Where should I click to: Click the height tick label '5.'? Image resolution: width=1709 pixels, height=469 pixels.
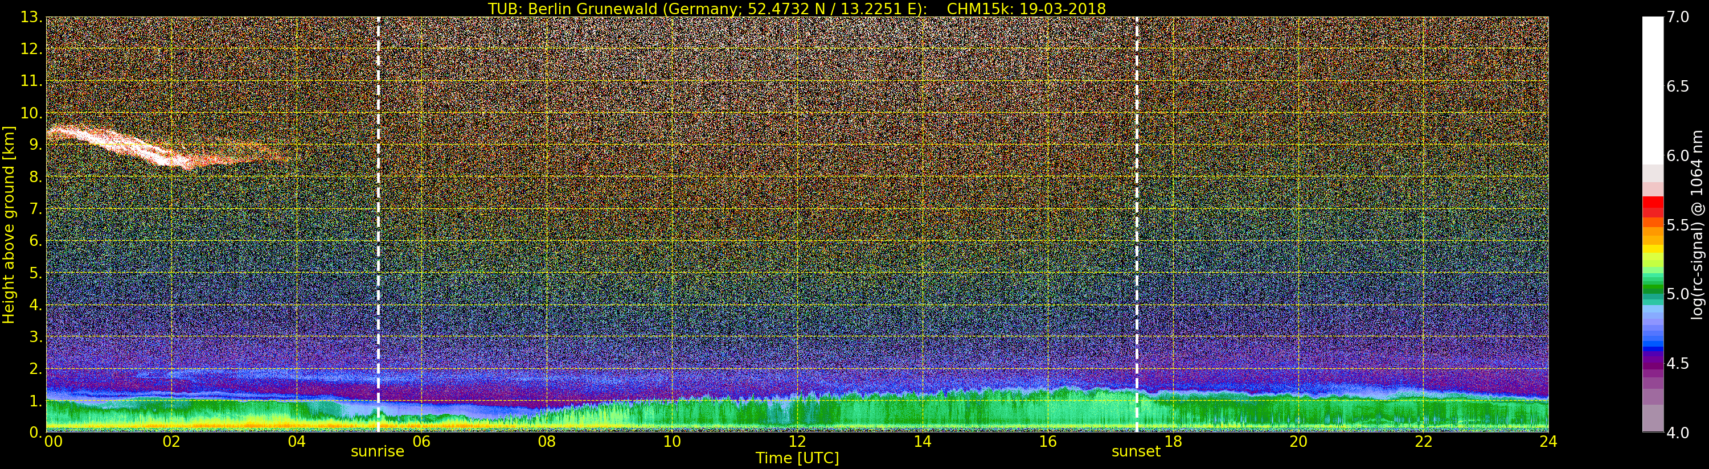(x=36, y=273)
